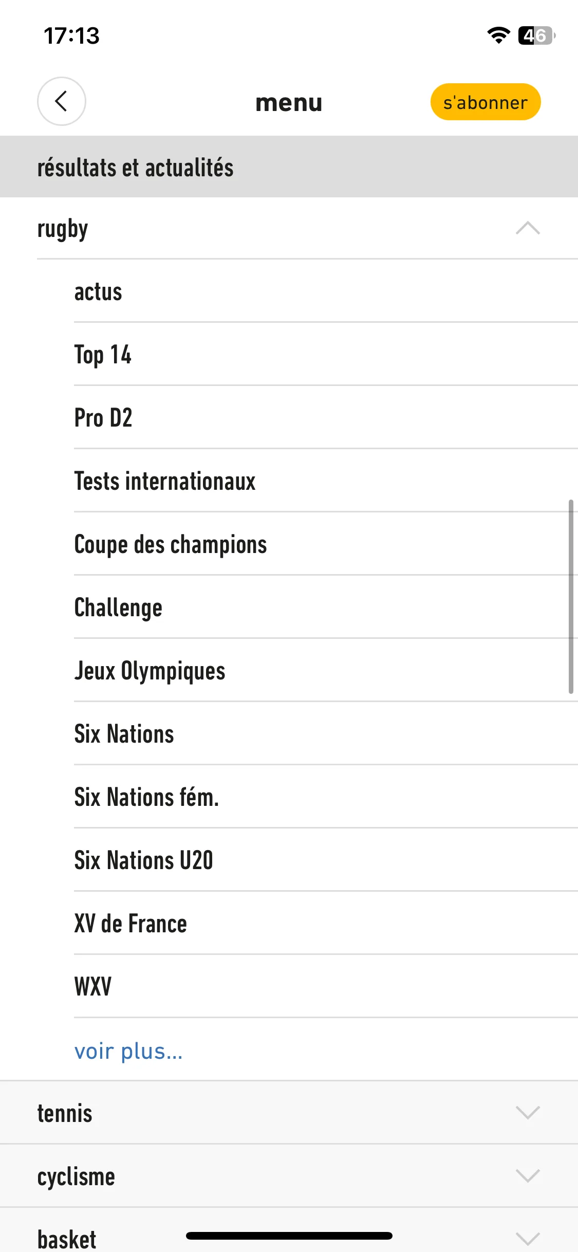Select Tests internationaux
Screen dimensions: 578x1252
point(326,481)
